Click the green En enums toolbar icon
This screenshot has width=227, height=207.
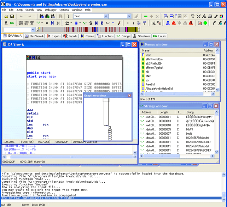pos(11,23)
